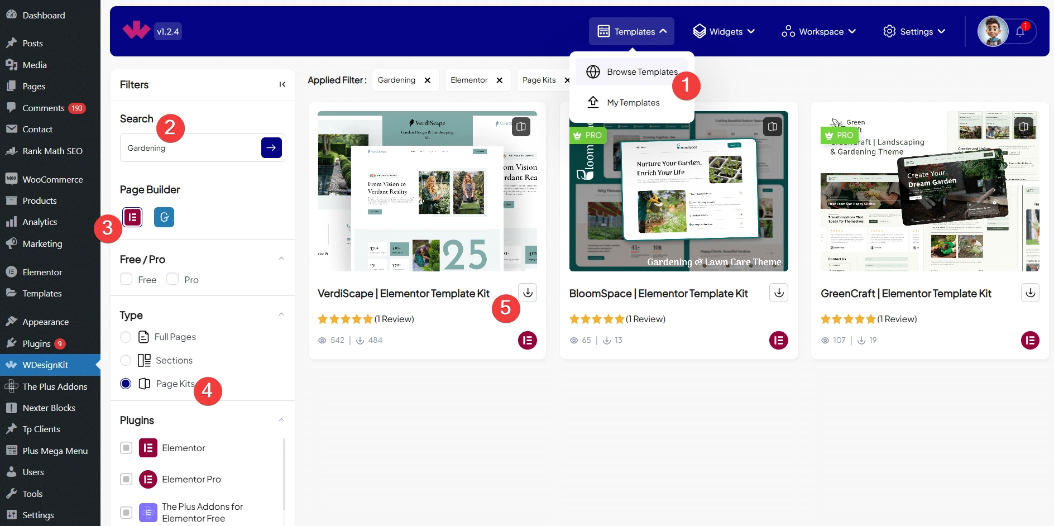
Task: Collapse the Plugins filter section
Action: point(281,420)
